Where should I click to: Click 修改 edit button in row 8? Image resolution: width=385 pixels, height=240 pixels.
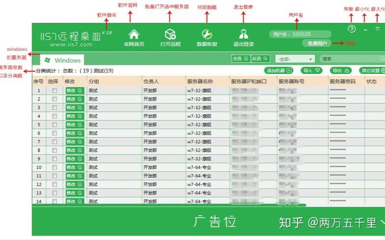[x=75, y=150]
